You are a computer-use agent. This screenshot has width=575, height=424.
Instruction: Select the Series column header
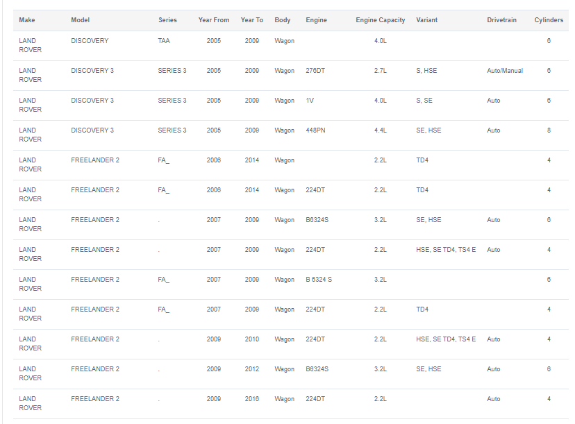point(167,20)
